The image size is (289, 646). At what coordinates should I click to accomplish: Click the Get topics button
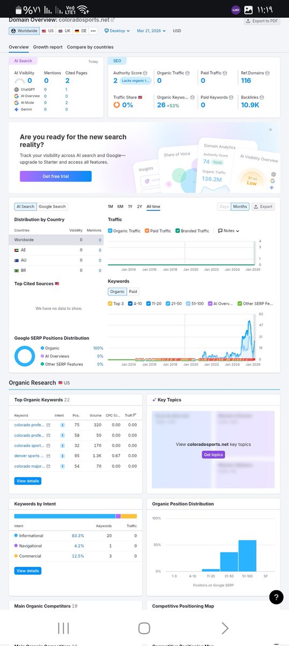(213, 455)
